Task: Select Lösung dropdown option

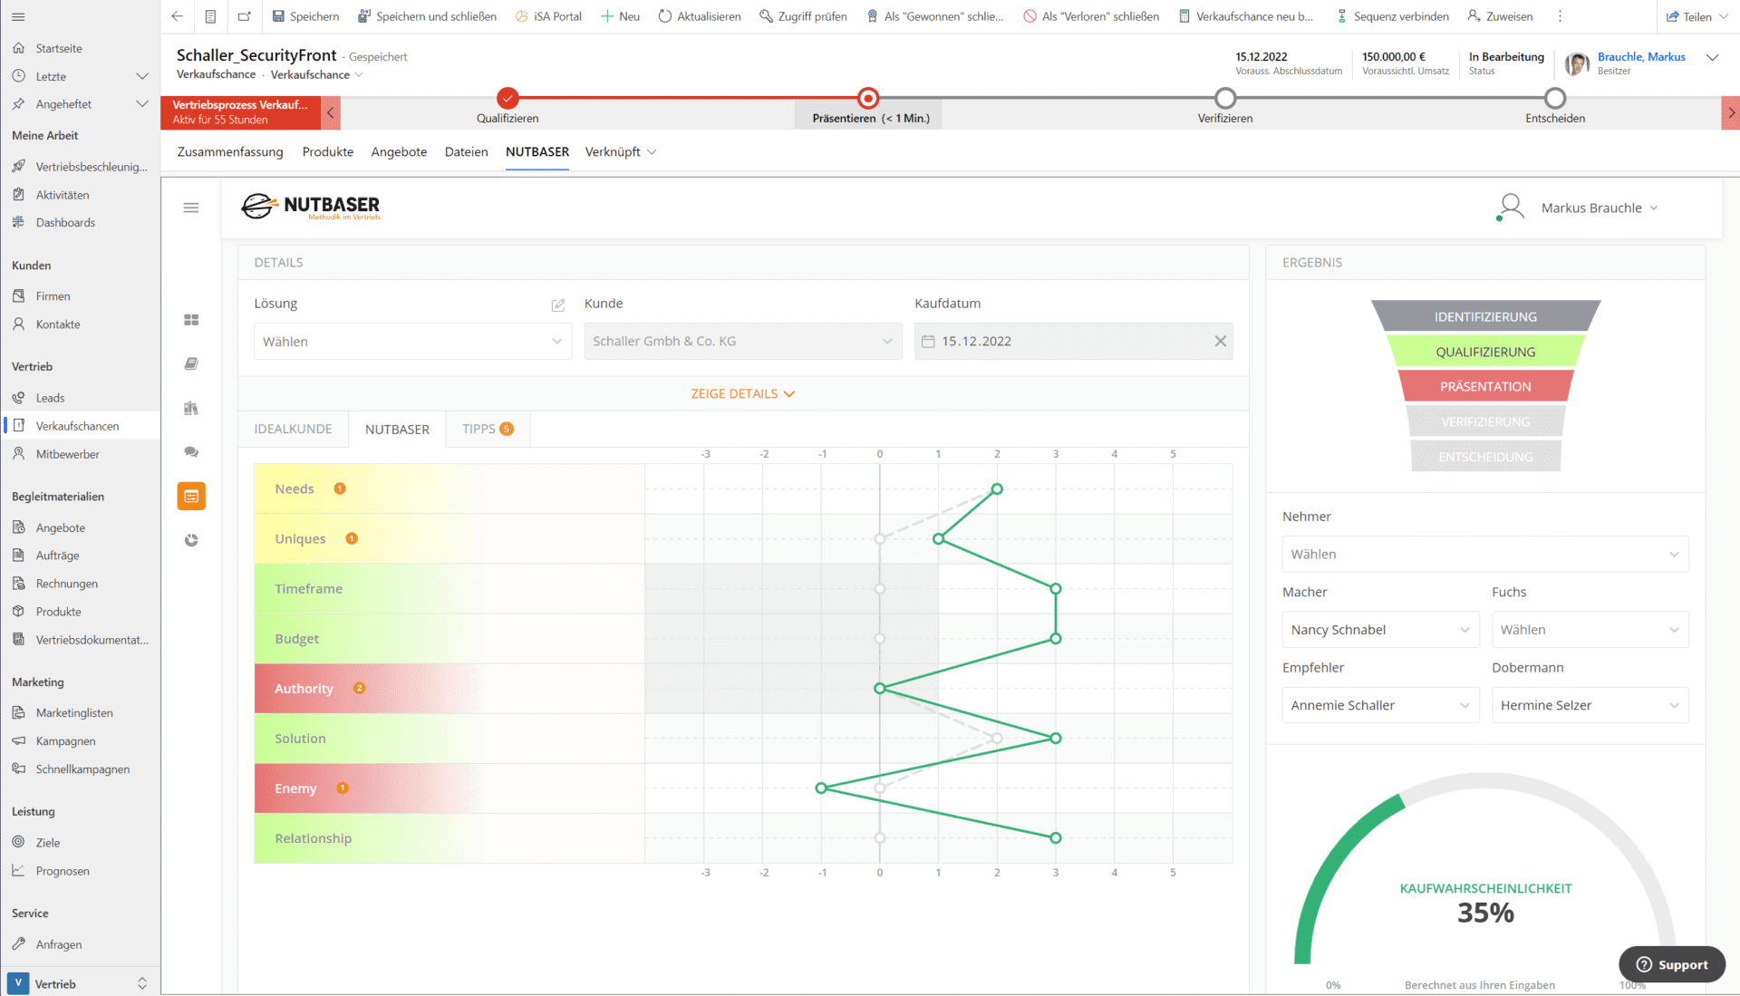Action: (408, 342)
